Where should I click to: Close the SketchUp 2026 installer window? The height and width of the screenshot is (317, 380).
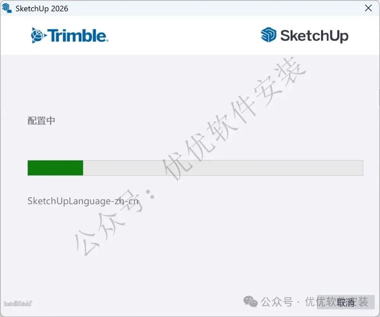pos(368,8)
